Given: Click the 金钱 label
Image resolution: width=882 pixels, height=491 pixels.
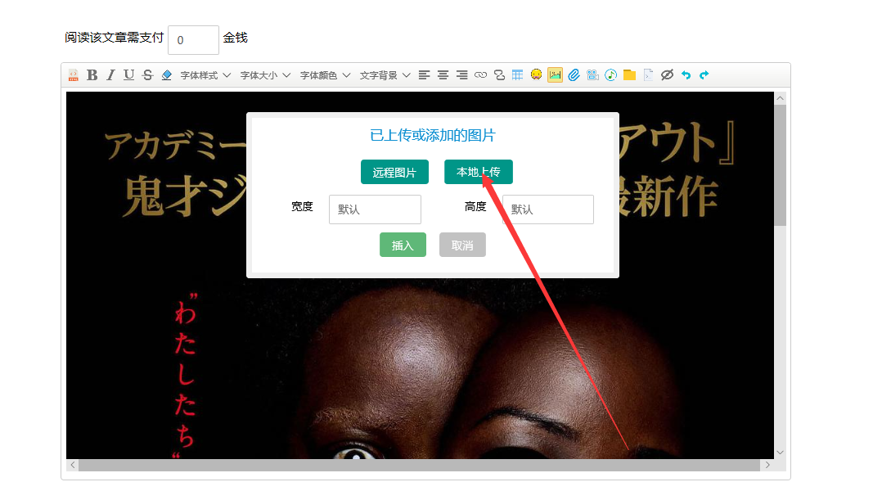Looking at the screenshot, I should (235, 38).
